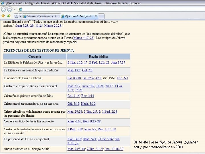Open the 2 Ped. 1:20, 21 link
Image resolution: width=205 pixels, height=154 pixels.
click(99, 62)
